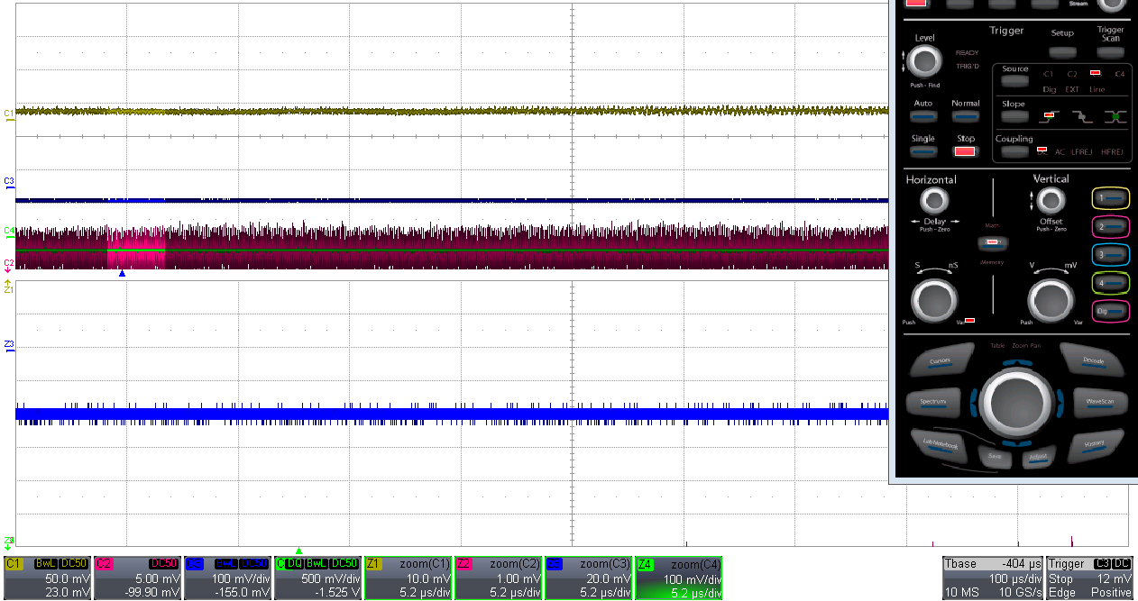Click the front panel Save button

[x=995, y=457]
